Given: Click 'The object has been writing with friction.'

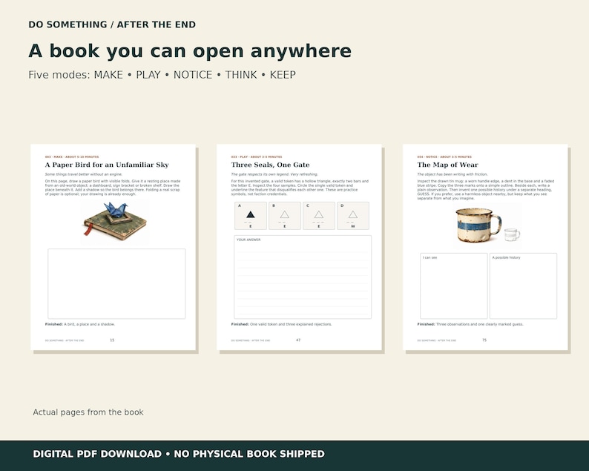Looking at the screenshot, I should point(453,174).
